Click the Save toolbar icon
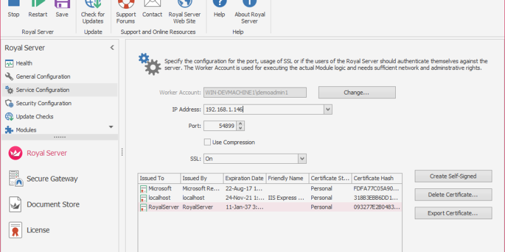This screenshot has height=252, width=505. (x=62, y=5)
